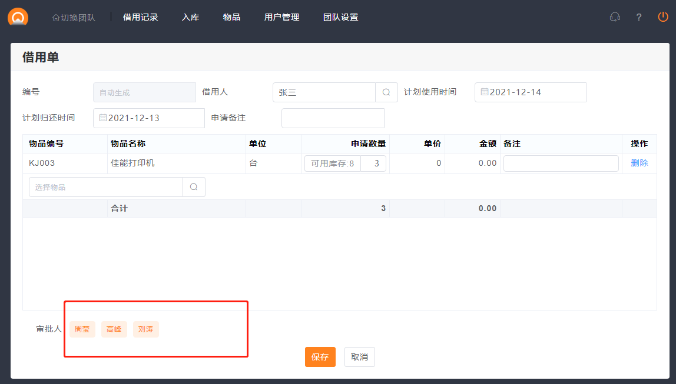The height and width of the screenshot is (384, 676).
Task: Click the 取消 button
Action: (x=359, y=357)
